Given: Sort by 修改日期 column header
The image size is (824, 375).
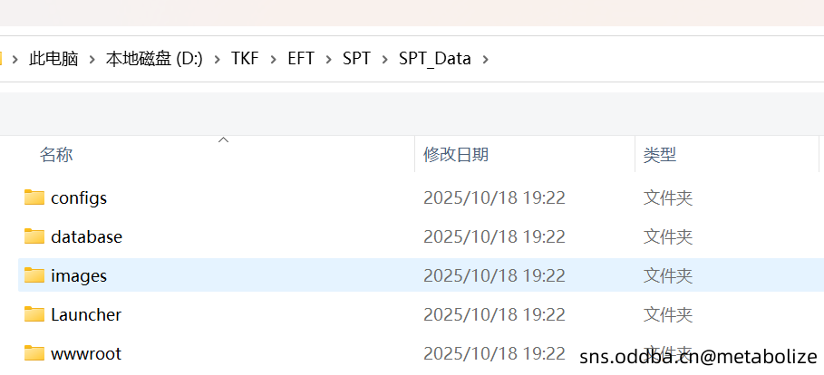Looking at the screenshot, I should [456, 155].
